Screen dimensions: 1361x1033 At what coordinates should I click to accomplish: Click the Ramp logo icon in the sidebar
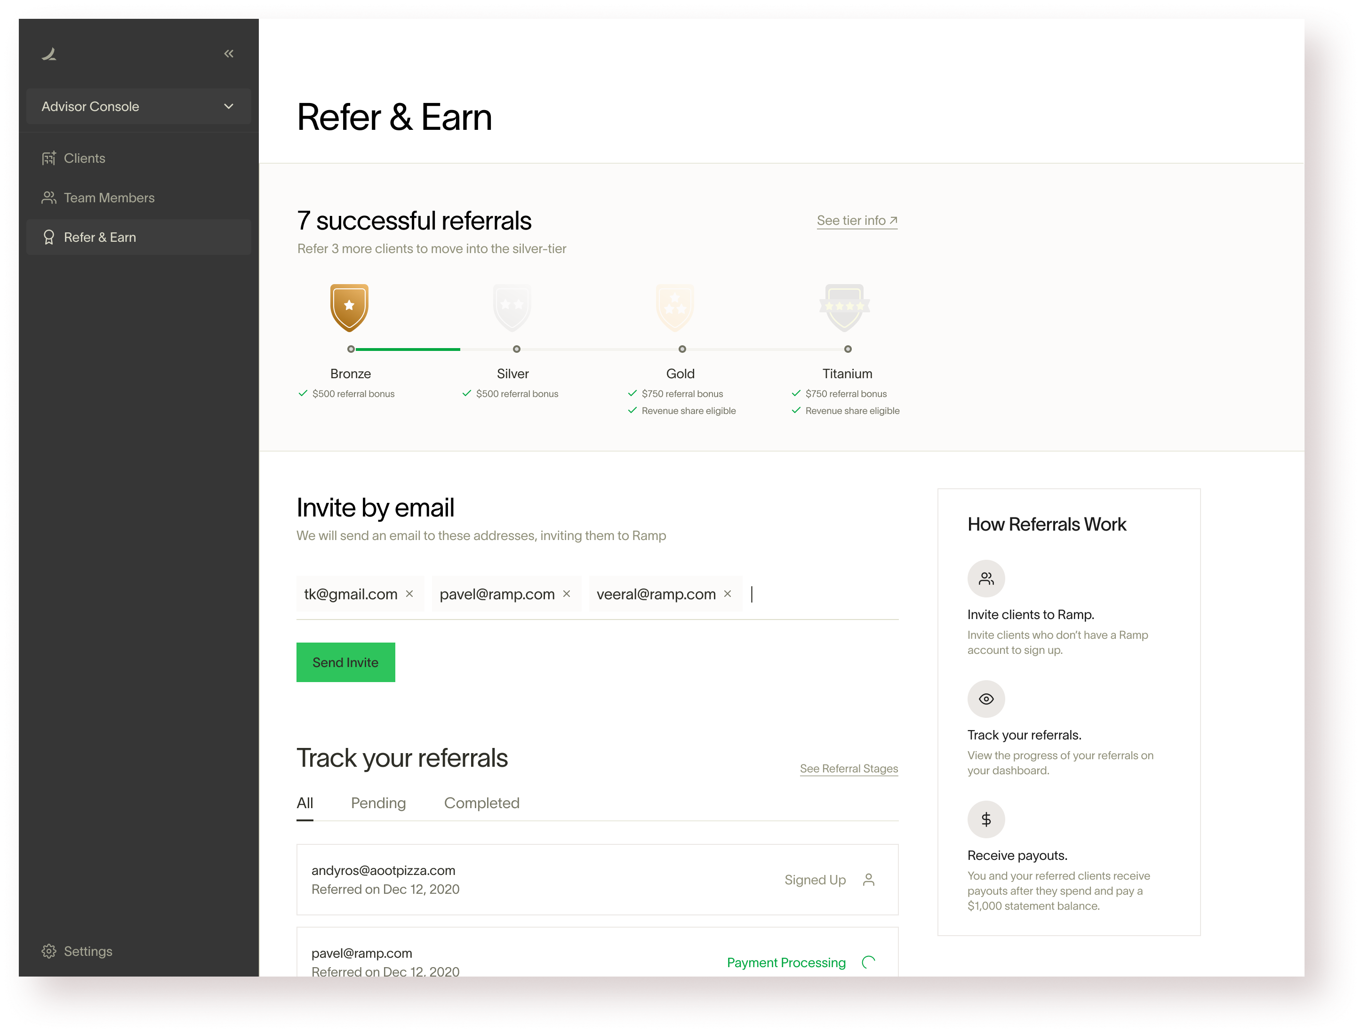49,54
